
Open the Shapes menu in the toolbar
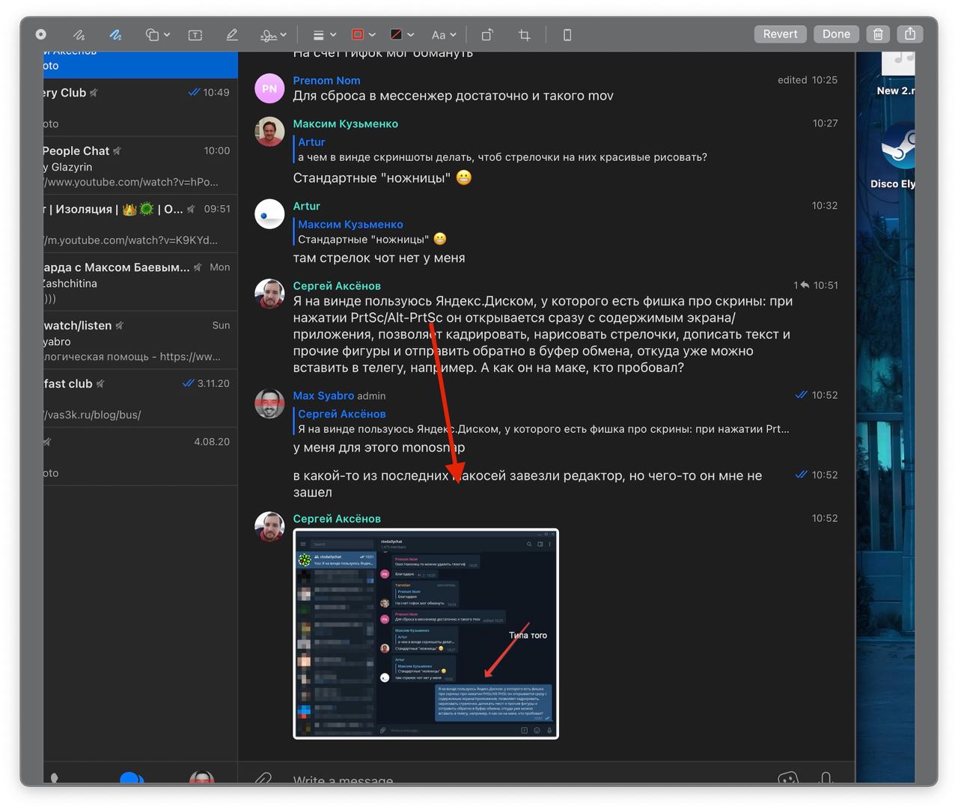(157, 34)
